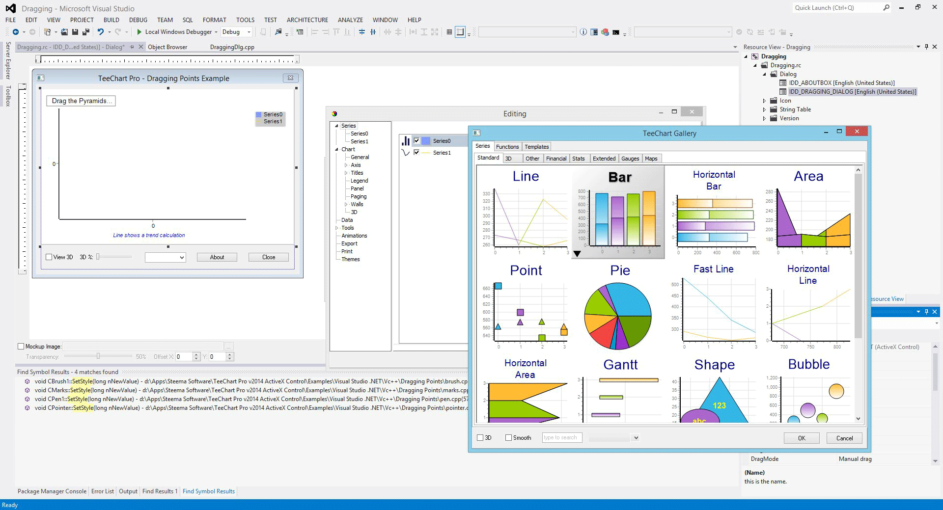Click OK in the TeeChart Gallery
The image size is (943, 510).
tap(802, 438)
